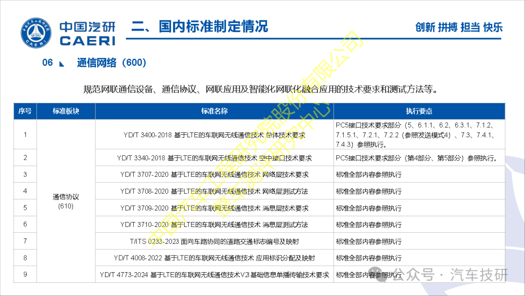Click 标准全部内容参照执行 in the YD/T 4773-2024 row
525x296 pixels.
coord(368,275)
